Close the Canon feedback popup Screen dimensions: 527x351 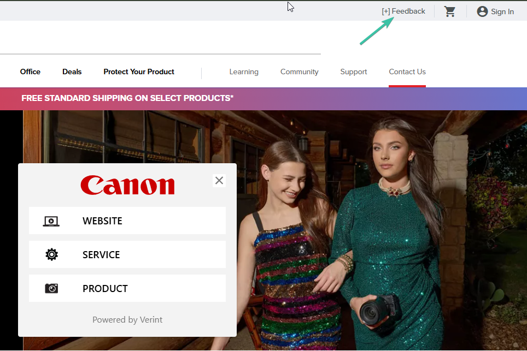(x=219, y=181)
